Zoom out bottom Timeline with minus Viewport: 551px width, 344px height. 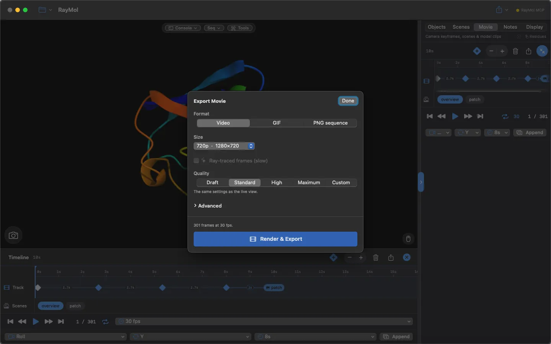[x=349, y=258]
